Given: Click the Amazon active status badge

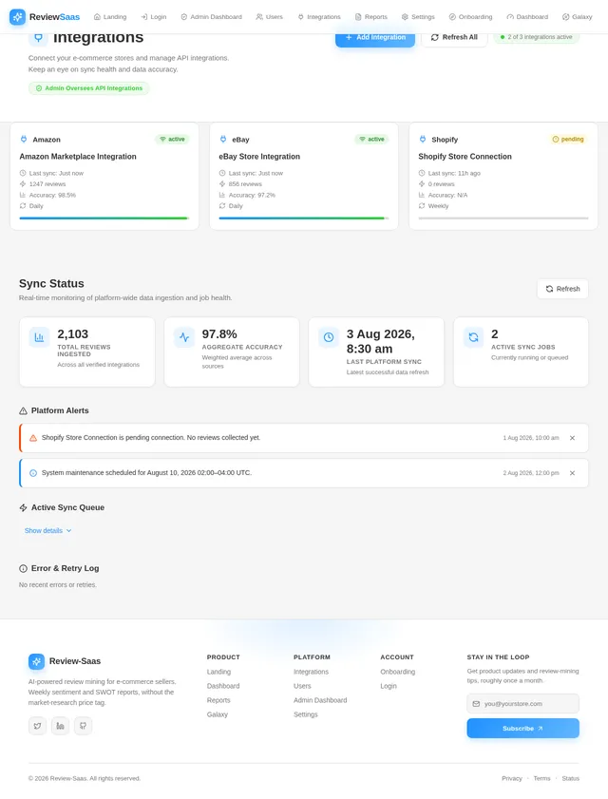Looking at the screenshot, I should [172, 139].
